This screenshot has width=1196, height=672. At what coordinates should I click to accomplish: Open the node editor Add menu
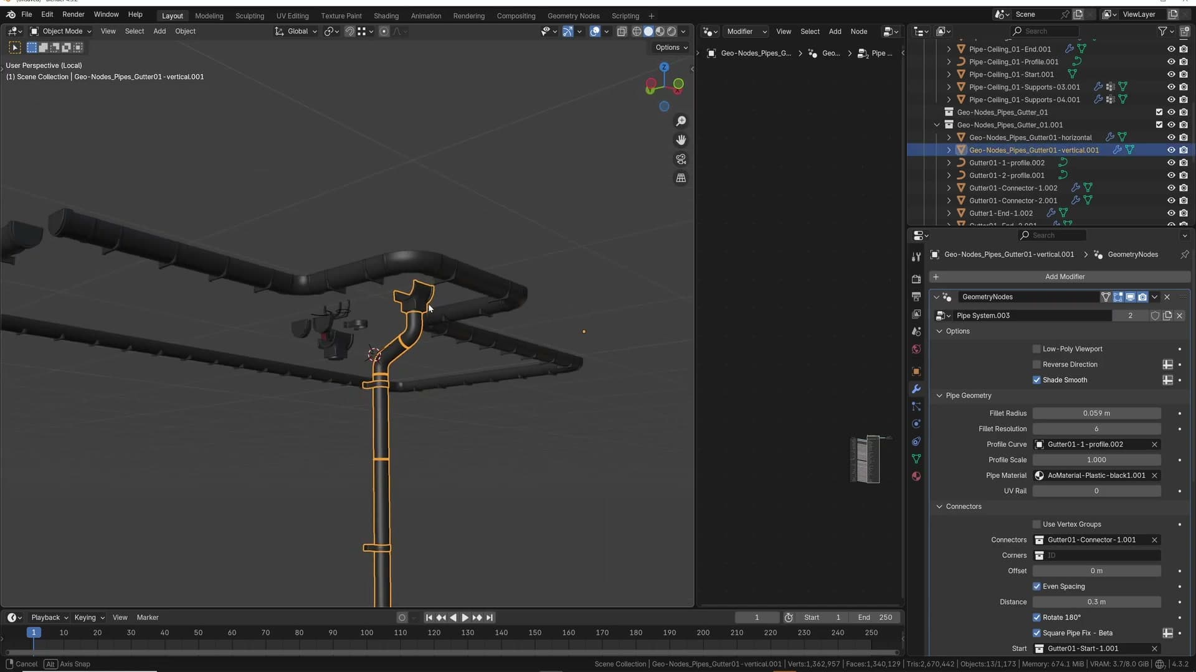point(835,31)
